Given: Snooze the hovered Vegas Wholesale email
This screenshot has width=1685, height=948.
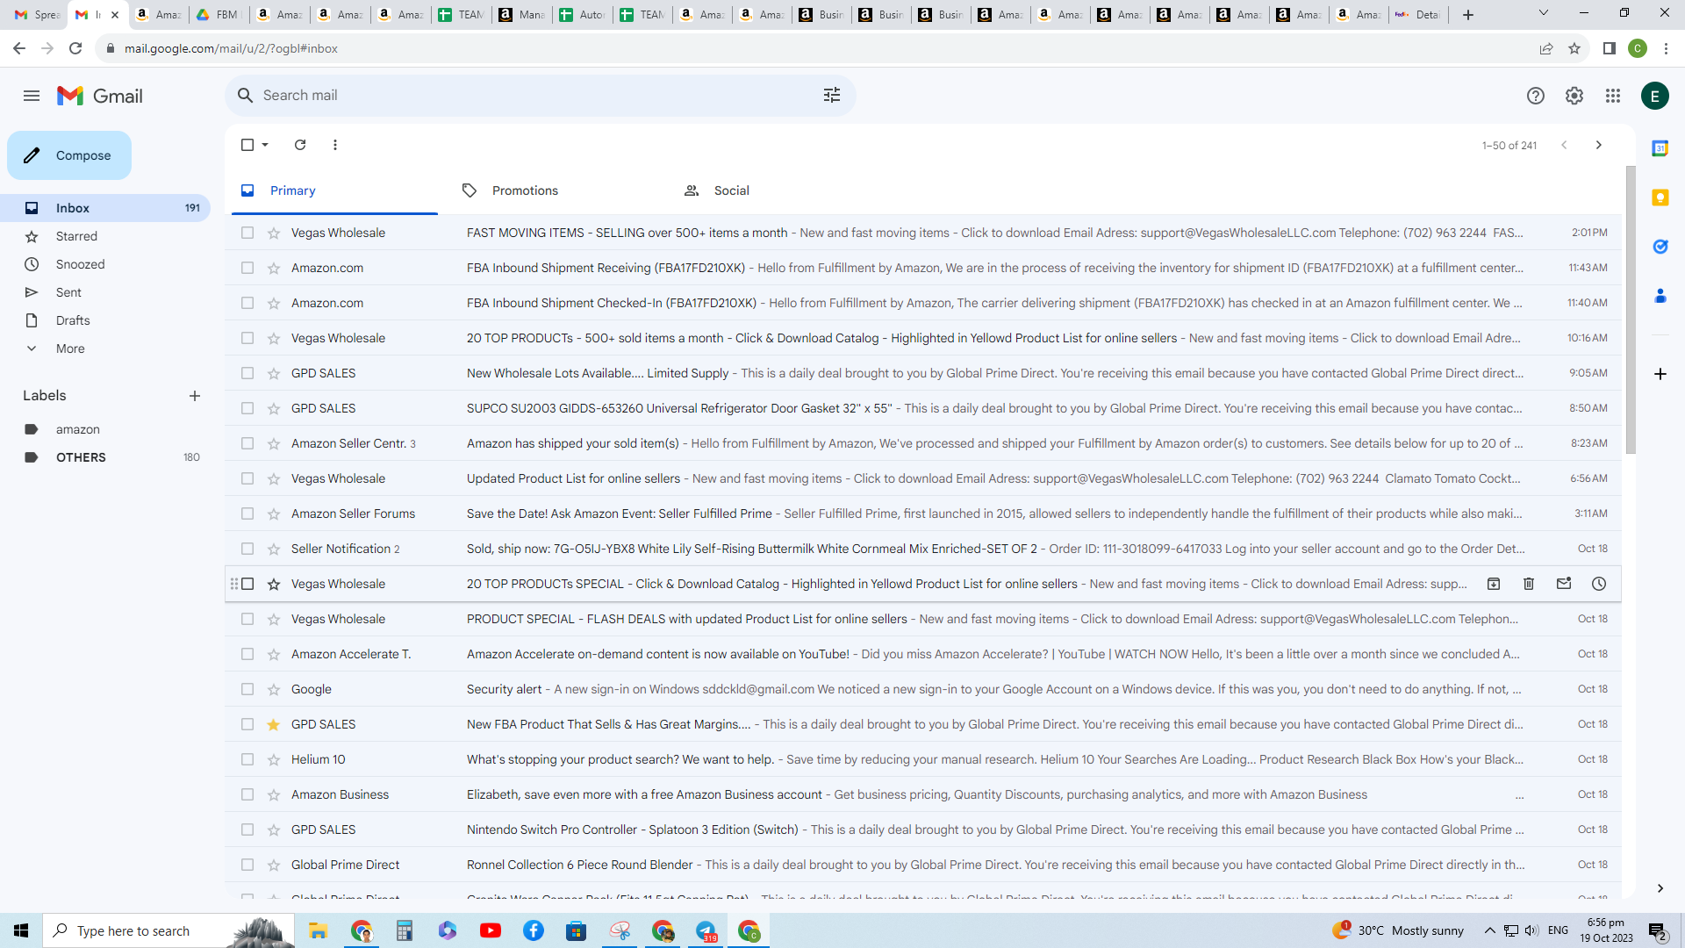Looking at the screenshot, I should tap(1599, 584).
